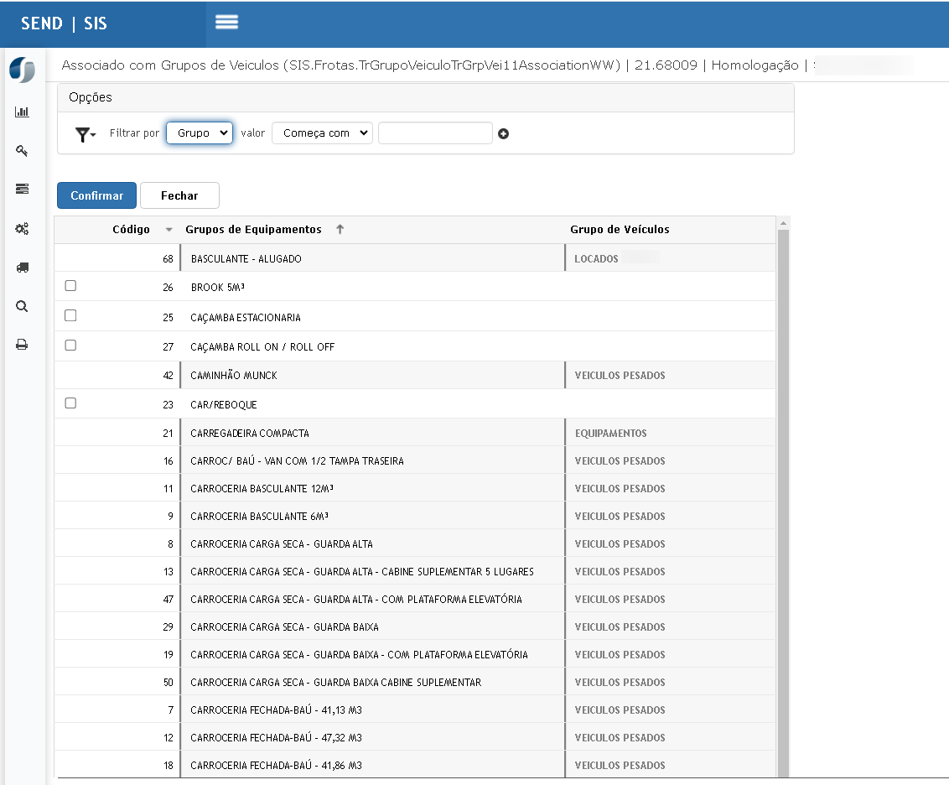Click code 42 in the Código column
The height and width of the screenshot is (785, 949).
coord(168,376)
